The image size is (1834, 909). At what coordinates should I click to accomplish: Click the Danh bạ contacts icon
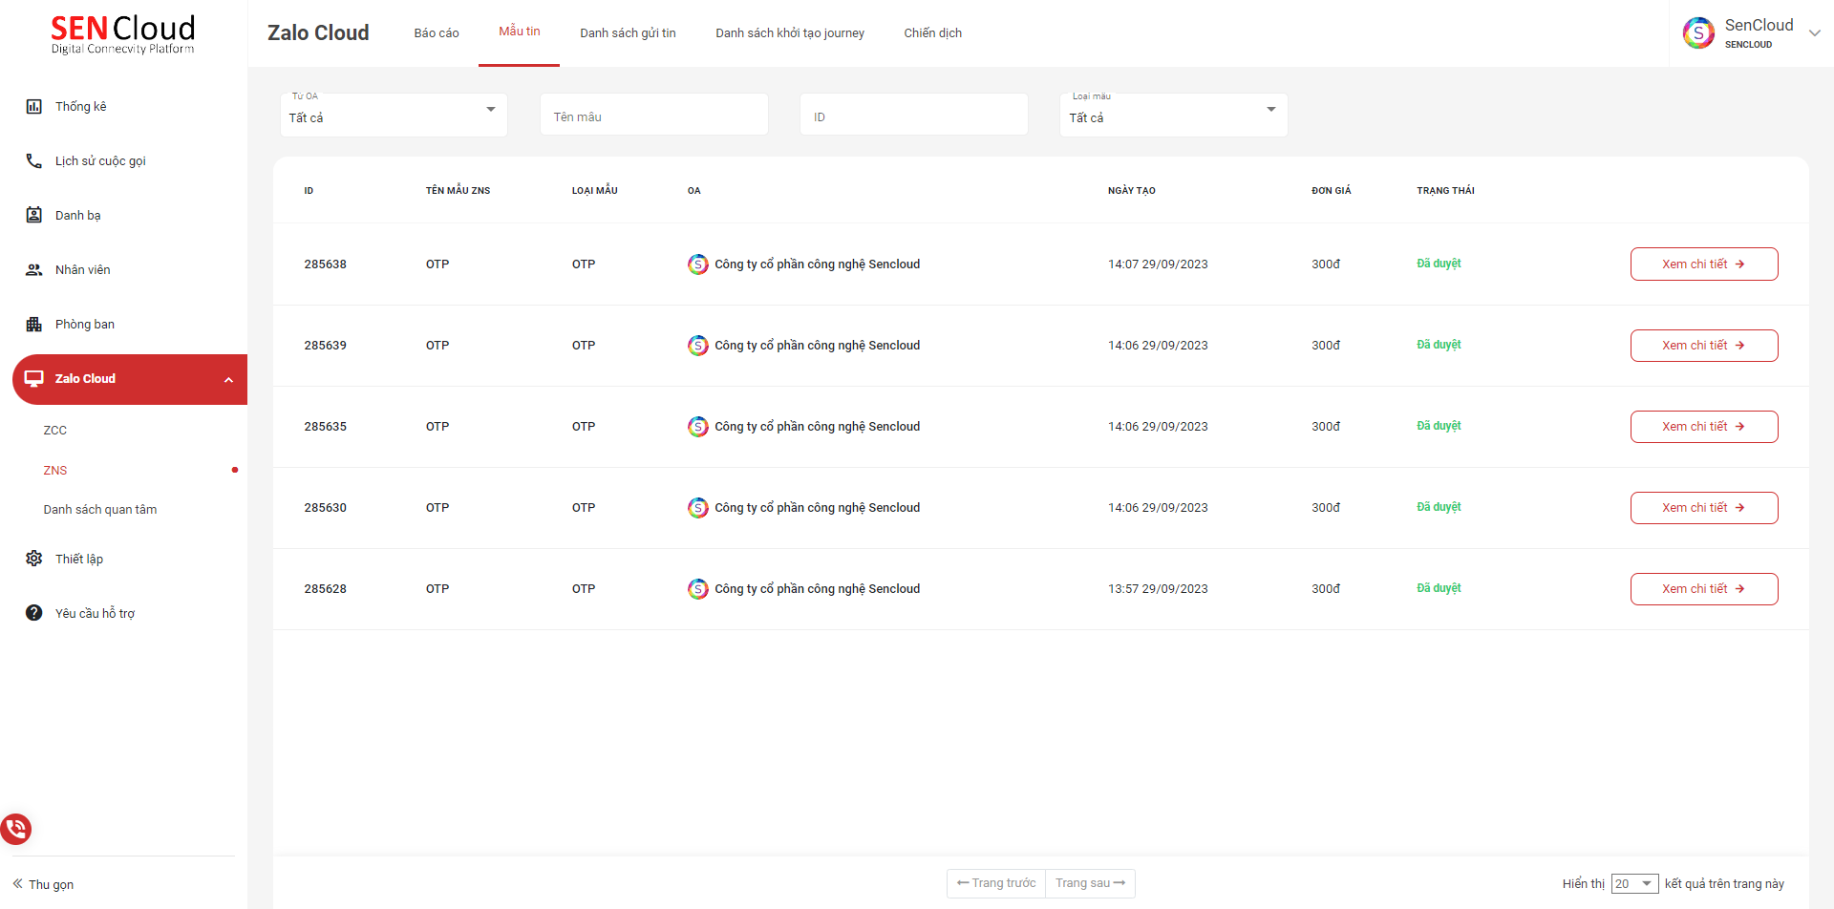tap(33, 216)
